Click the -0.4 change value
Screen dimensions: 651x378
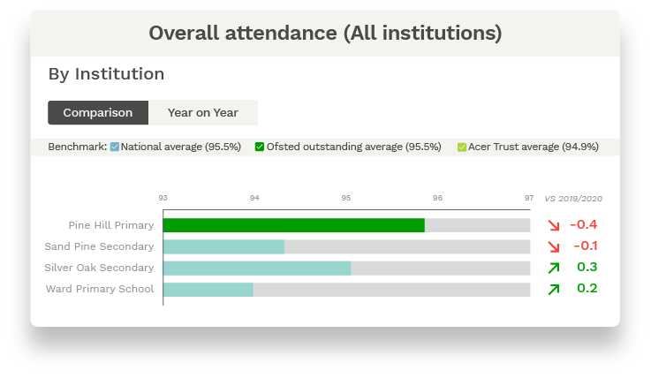(x=583, y=224)
